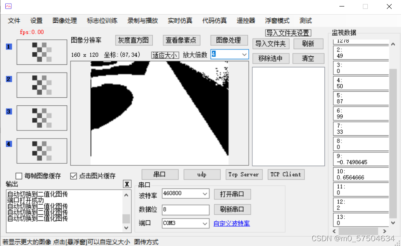
Task: Click the binarized track image preview
Action: [160, 113]
